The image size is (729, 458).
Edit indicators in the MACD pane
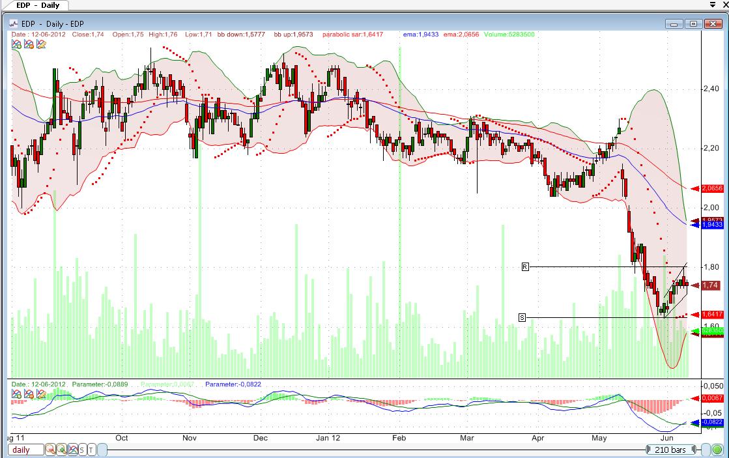pyautogui.click(x=41, y=394)
